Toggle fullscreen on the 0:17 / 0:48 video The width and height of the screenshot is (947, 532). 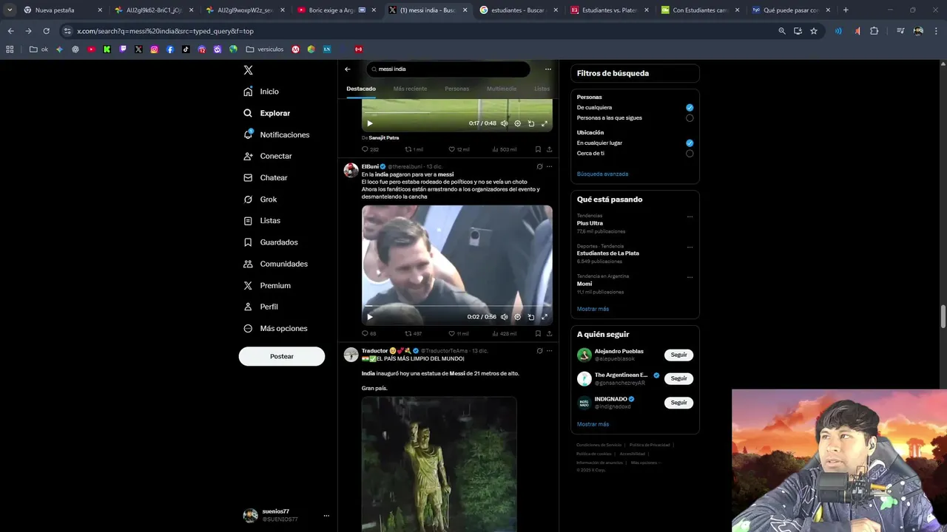[545, 123]
